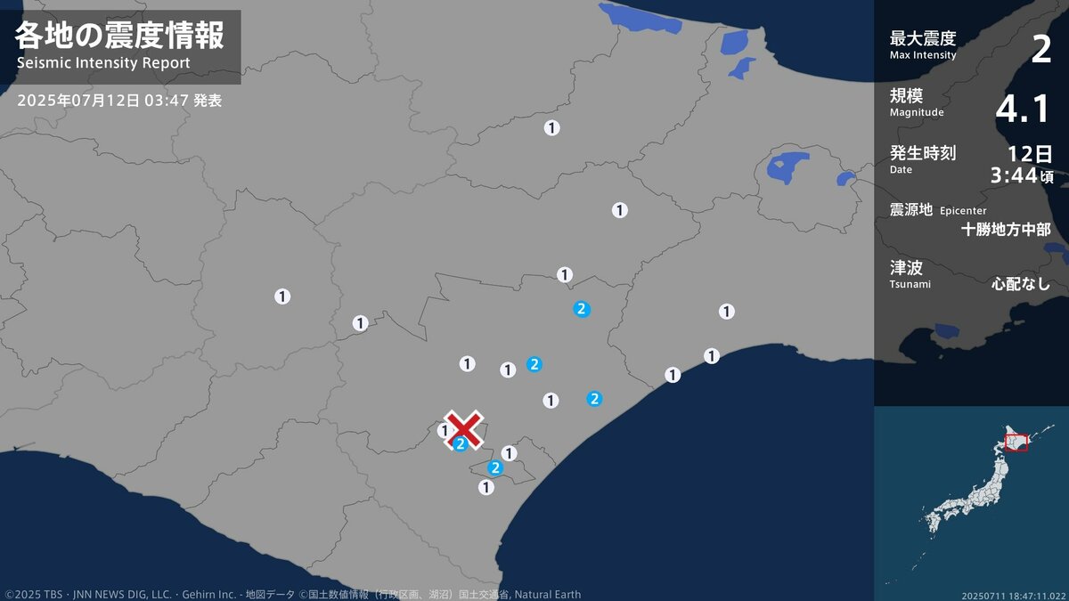
Task: Open the Japan overview mini-map
Action: pyautogui.click(x=971, y=503)
